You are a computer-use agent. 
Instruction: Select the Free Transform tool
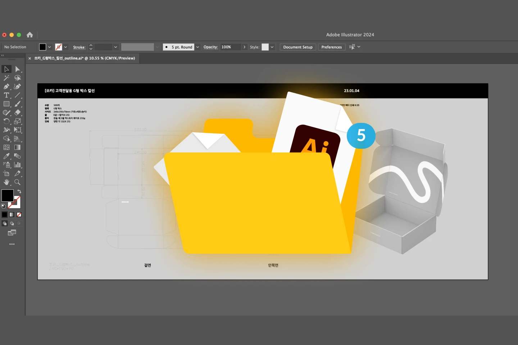coord(18,130)
